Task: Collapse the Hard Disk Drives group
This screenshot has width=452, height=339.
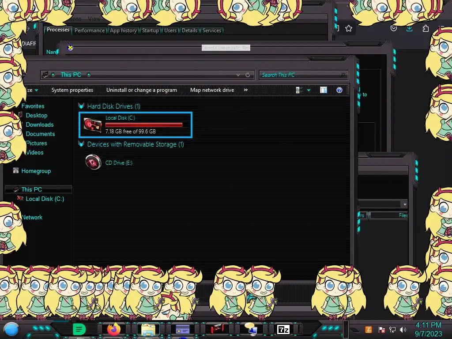Action: [x=81, y=106]
